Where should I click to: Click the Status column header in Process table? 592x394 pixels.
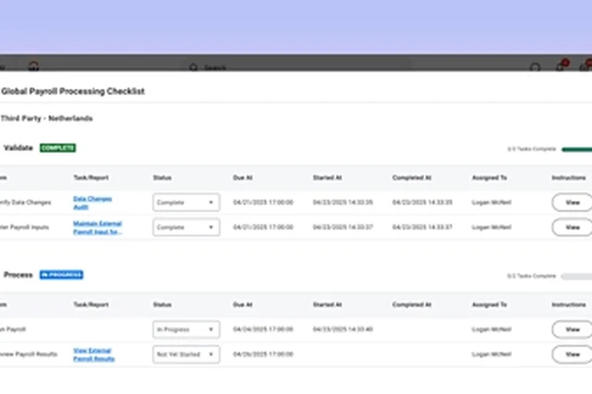click(162, 305)
